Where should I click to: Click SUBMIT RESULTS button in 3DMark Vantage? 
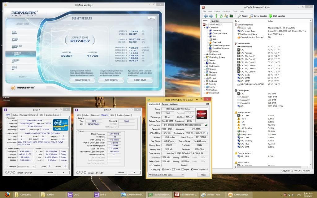click(x=82, y=80)
